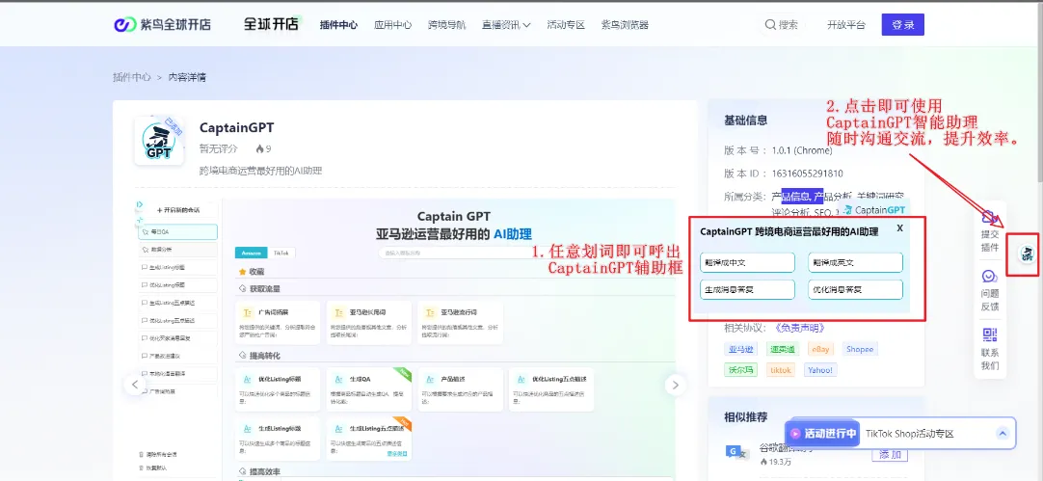Open the TikTok Shop活动专区 banner link
Viewport: 1043px width, 481px height.
(909, 434)
